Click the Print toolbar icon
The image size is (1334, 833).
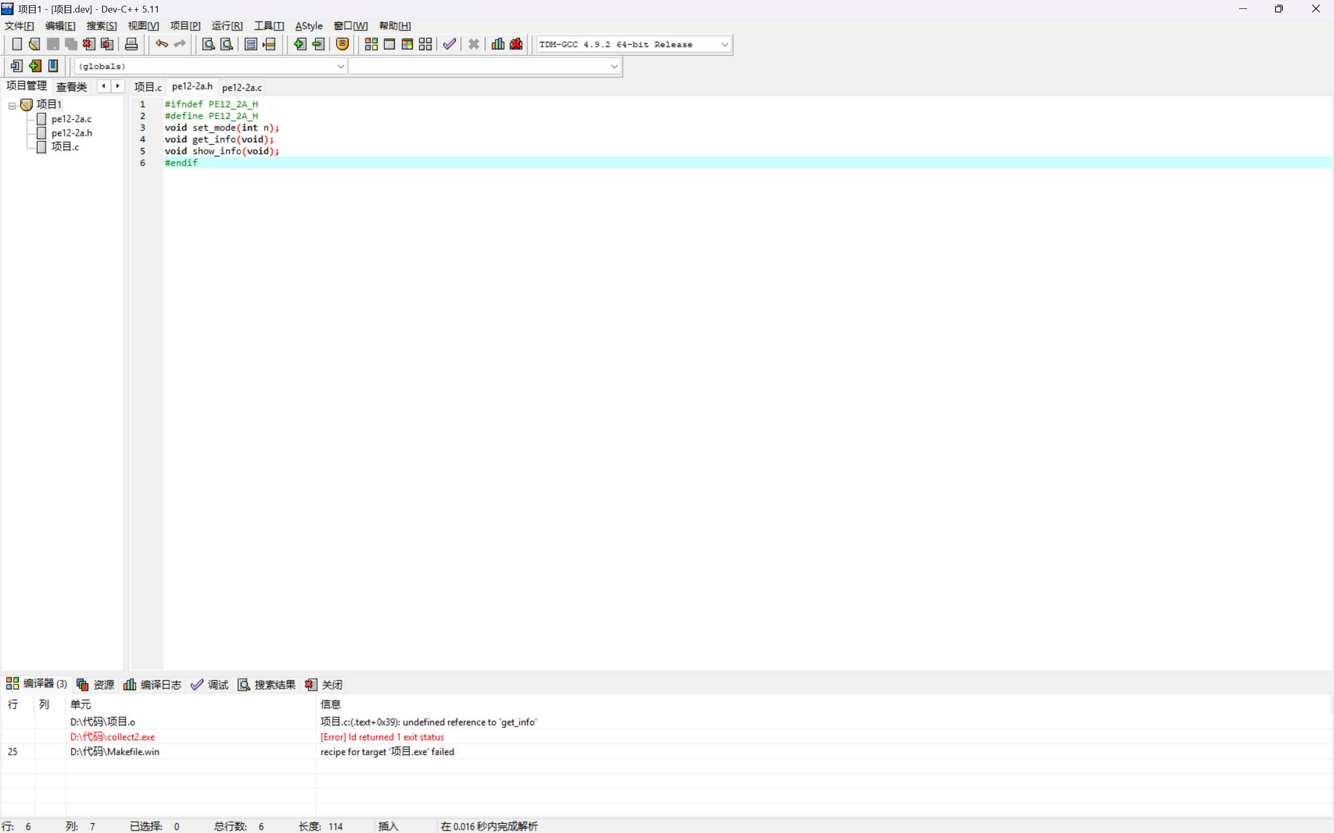(x=131, y=44)
